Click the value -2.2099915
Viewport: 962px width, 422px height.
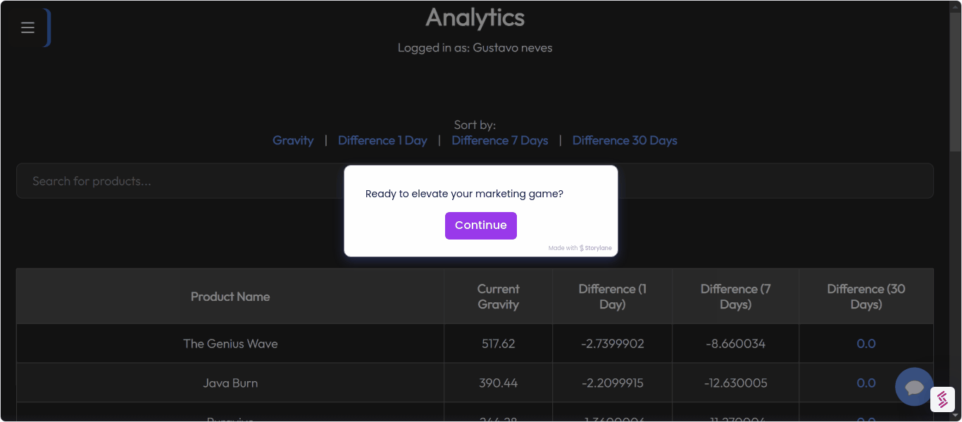[613, 383]
